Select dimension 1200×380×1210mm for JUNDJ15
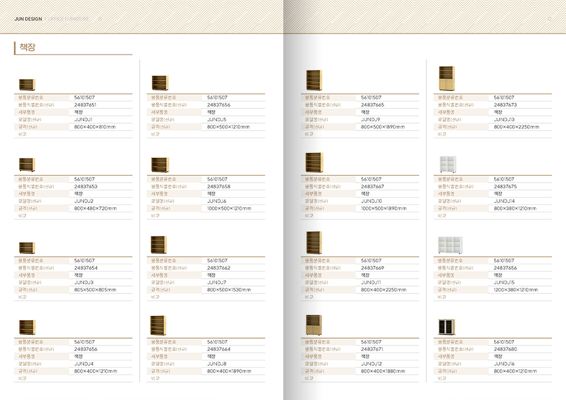This screenshot has width=566, height=400. point(516,290)
